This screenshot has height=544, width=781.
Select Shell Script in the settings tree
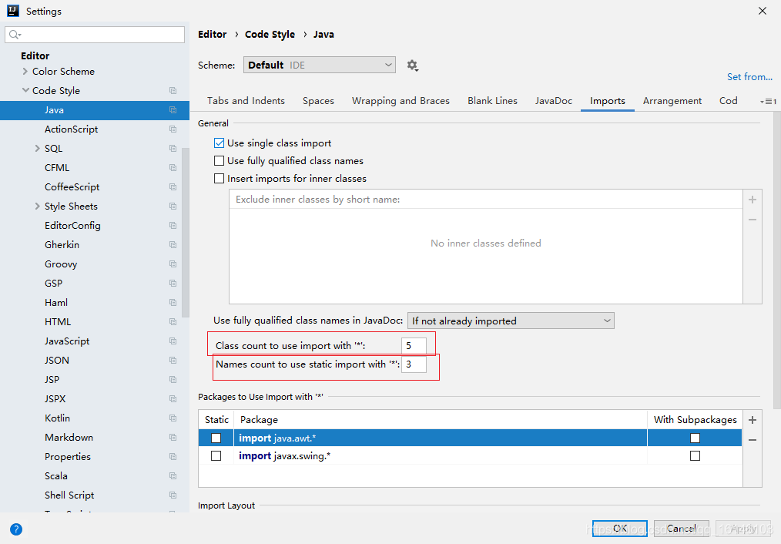tap(69, 495)
